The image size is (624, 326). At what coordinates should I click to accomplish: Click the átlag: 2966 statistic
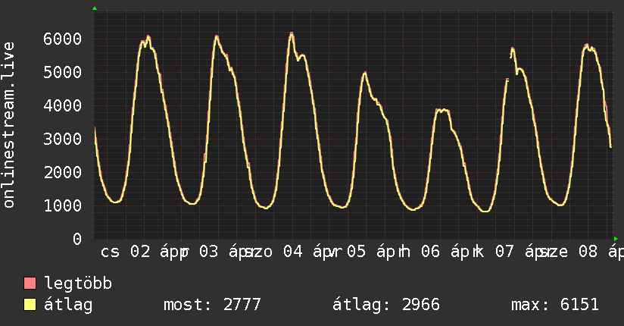(x=386, y=305)
